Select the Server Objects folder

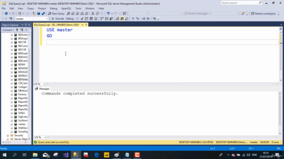tap(21, 139)
